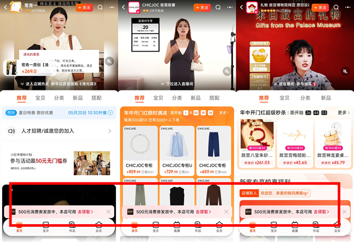Expand 进入店铺热点 in 鹭青 shop
Screen dimensions: 354x243
pyautogui.click(x=59, y=84)
